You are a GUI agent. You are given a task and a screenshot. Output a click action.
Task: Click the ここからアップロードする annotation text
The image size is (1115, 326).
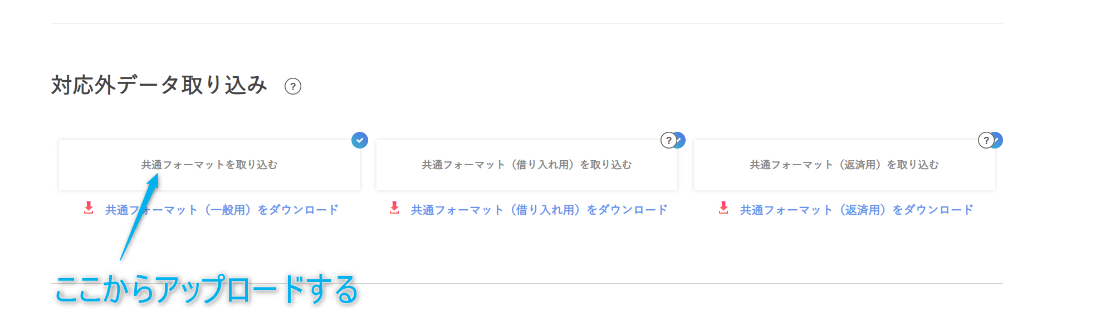207,289
